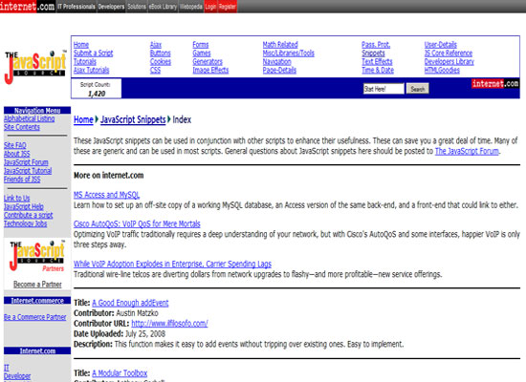
Task: Open the eBook Library tab
Action: point(163,7)
